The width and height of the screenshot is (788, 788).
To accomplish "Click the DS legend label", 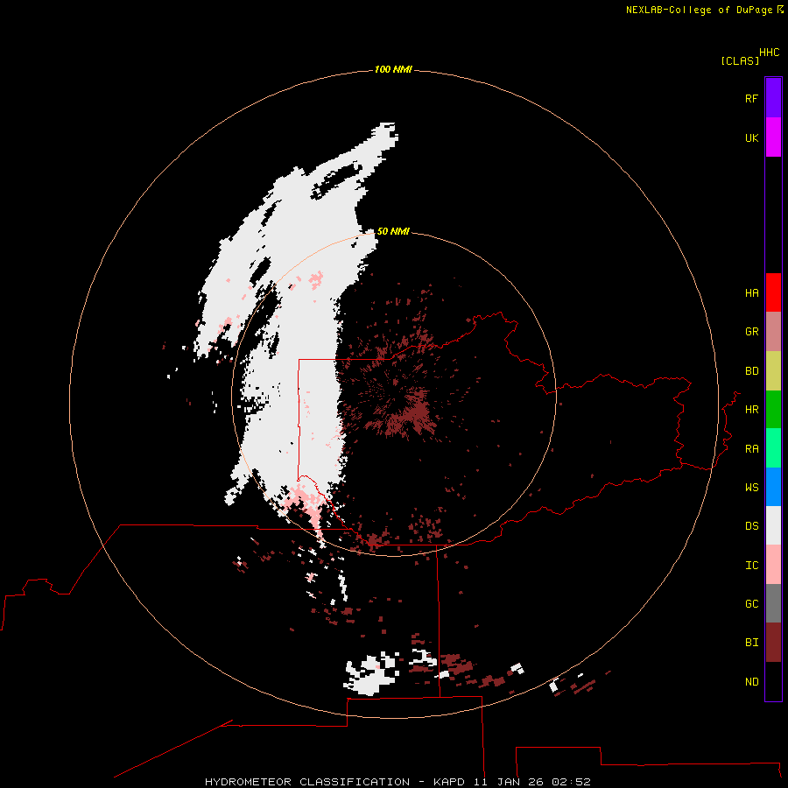I will click(751, 525).
